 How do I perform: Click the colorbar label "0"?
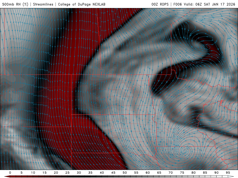tap(10, 173)
